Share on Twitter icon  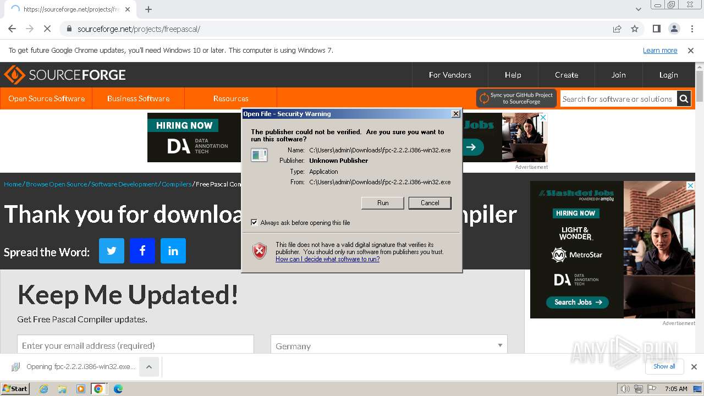(112, 251)
